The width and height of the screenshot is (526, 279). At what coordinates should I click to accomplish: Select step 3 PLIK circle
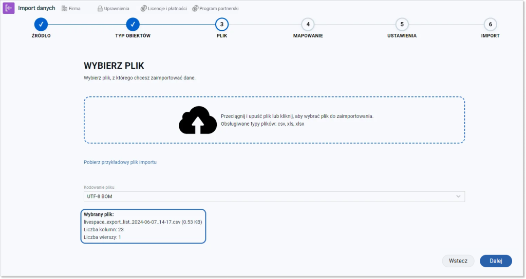pyautogui.click(x=222, y=25)
